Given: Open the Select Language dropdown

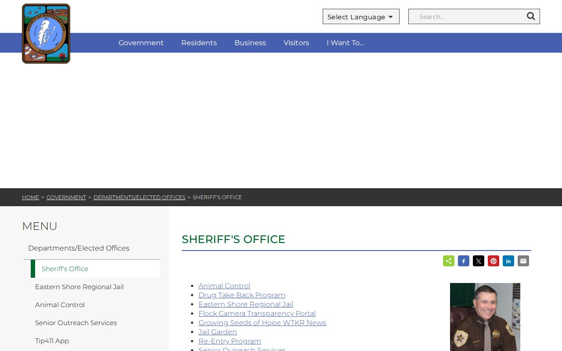Looking at the screenshot, I should click(361, 17).
